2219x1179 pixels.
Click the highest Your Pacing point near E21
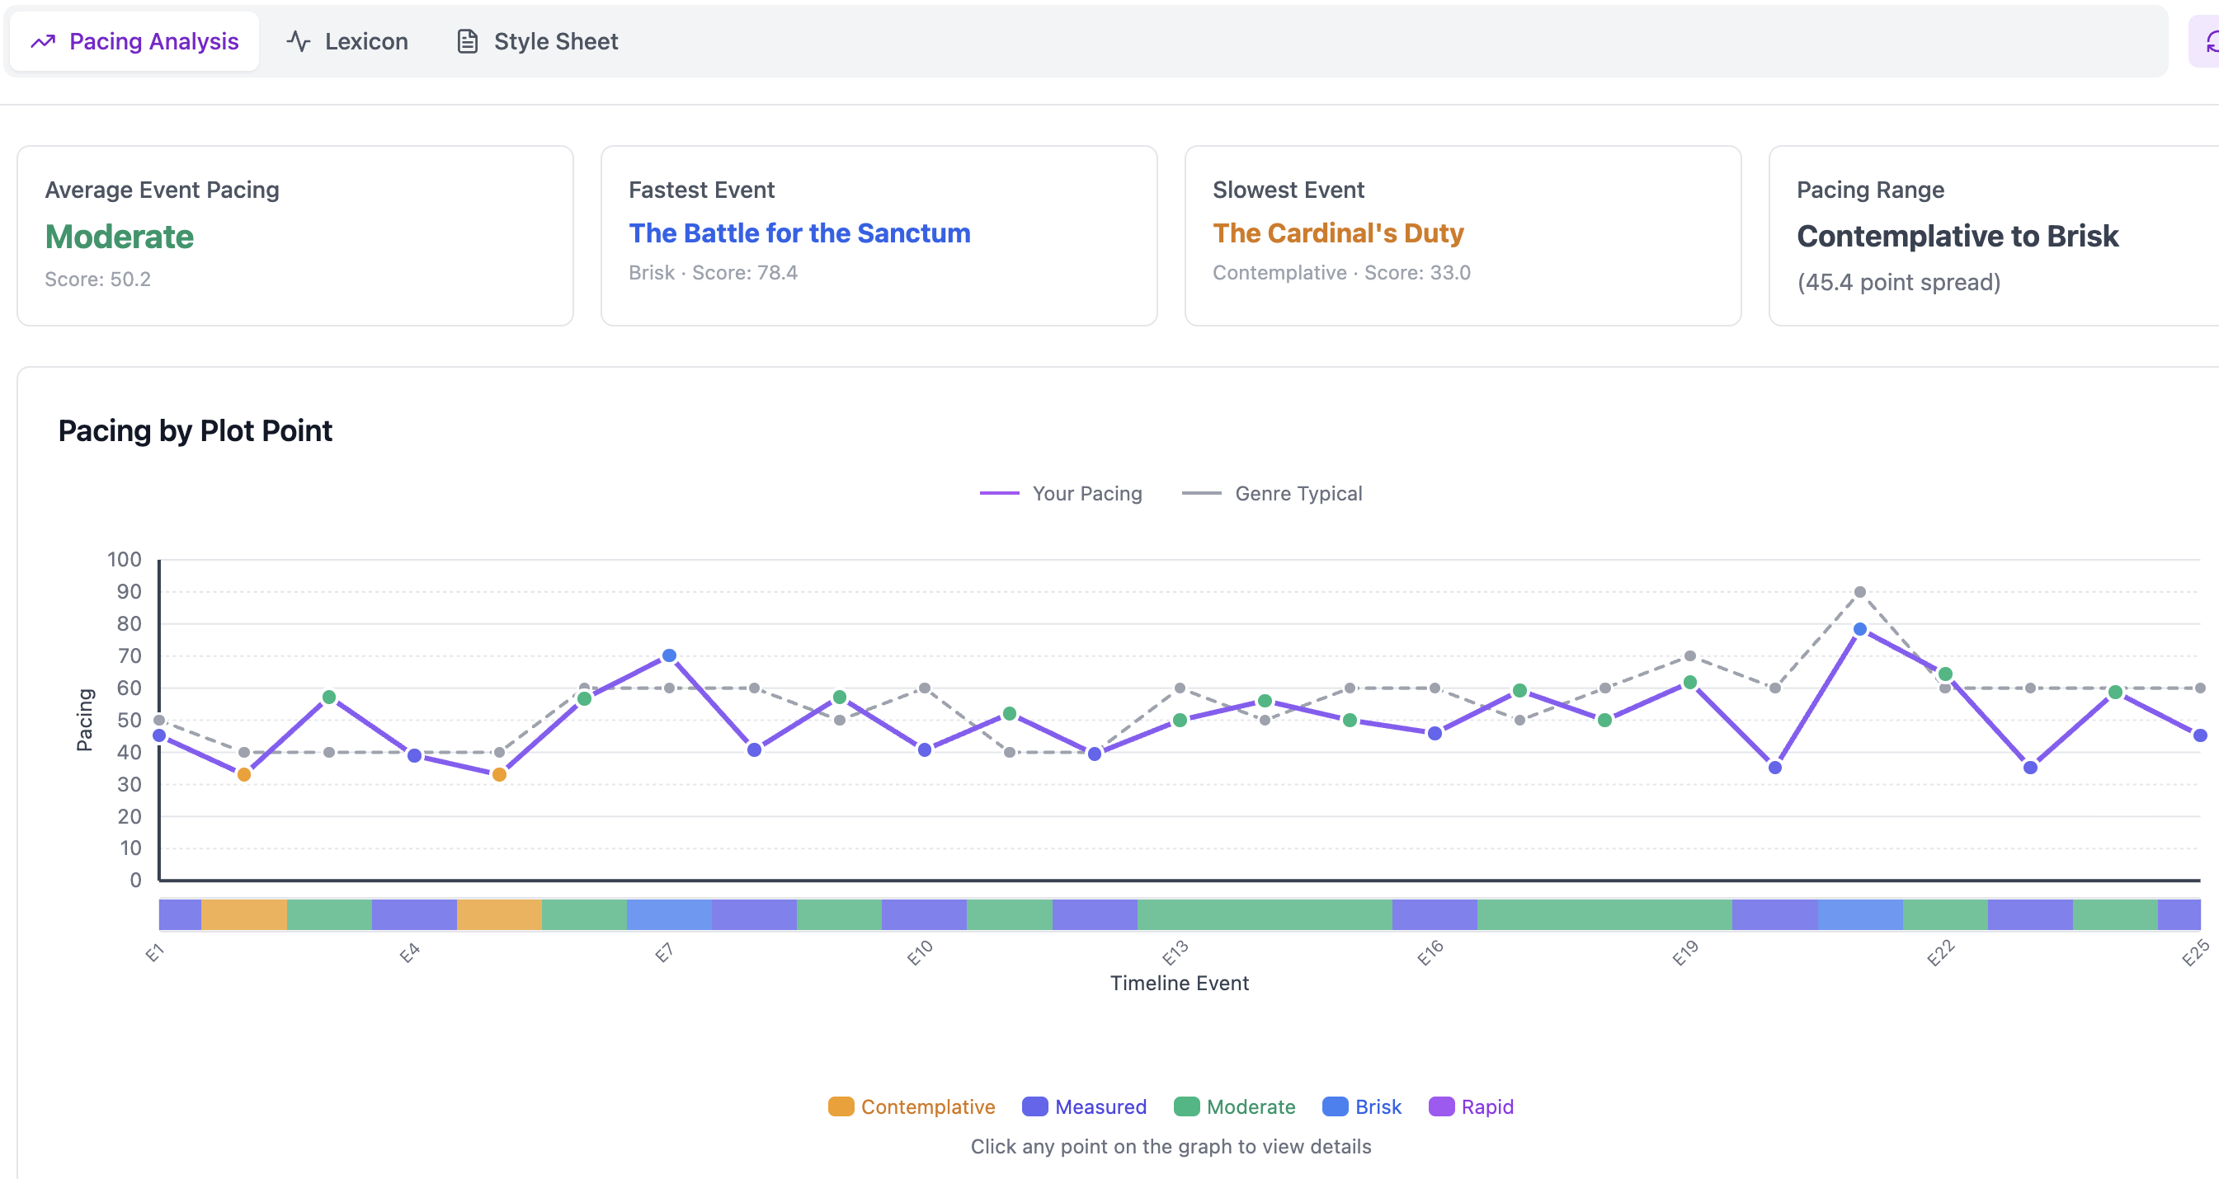tap(1860, 630)
